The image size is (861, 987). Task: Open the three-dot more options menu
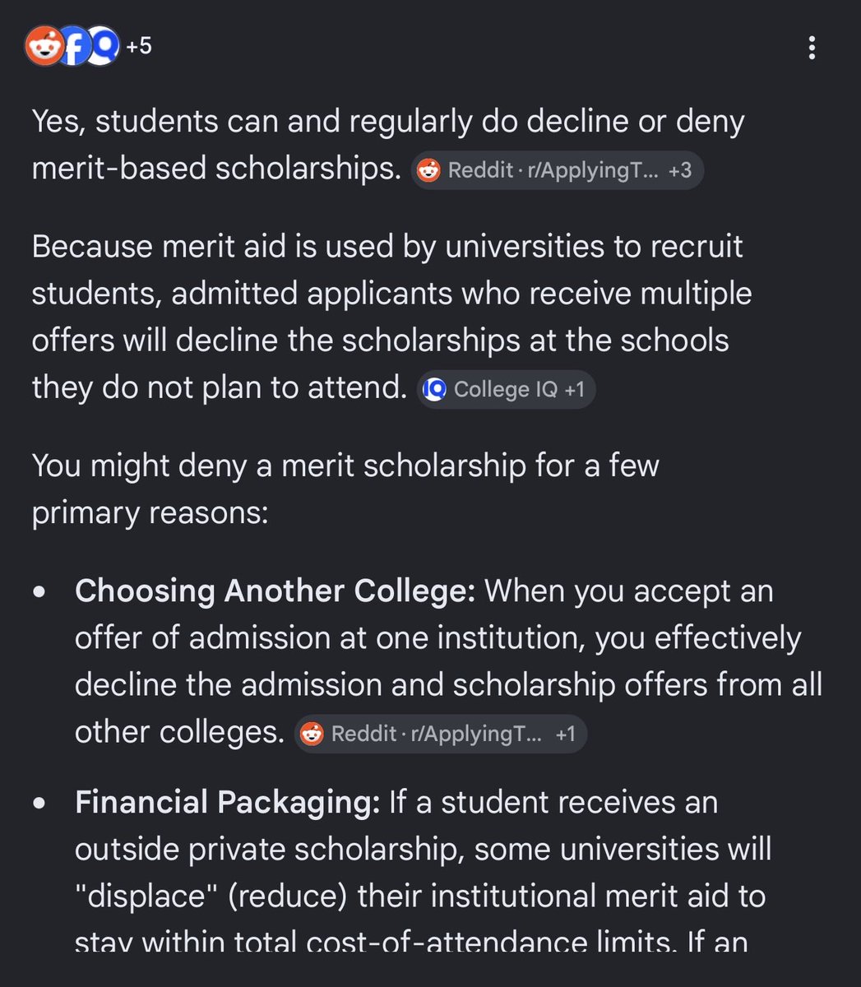tap(812, 48)
